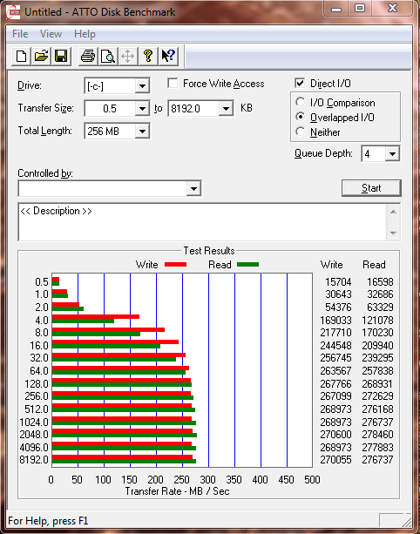Select the I/O Comparison radio button
The image size is (420, 534).
pos(300,102)
